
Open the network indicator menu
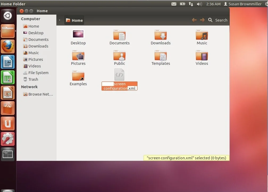191,4
